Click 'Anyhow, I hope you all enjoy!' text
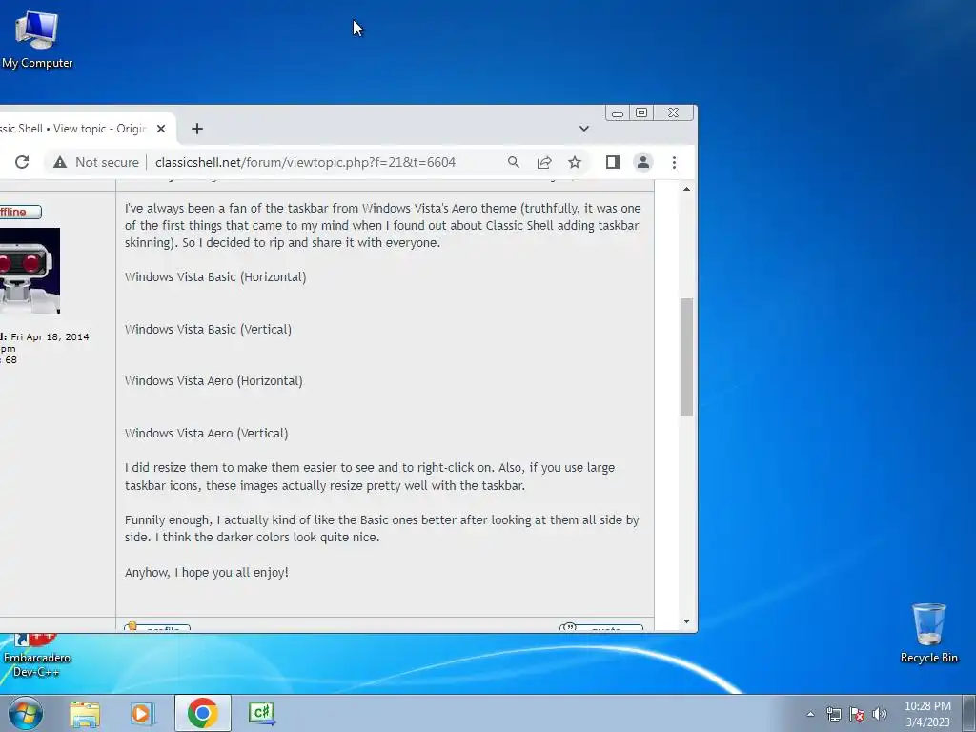 207,573
